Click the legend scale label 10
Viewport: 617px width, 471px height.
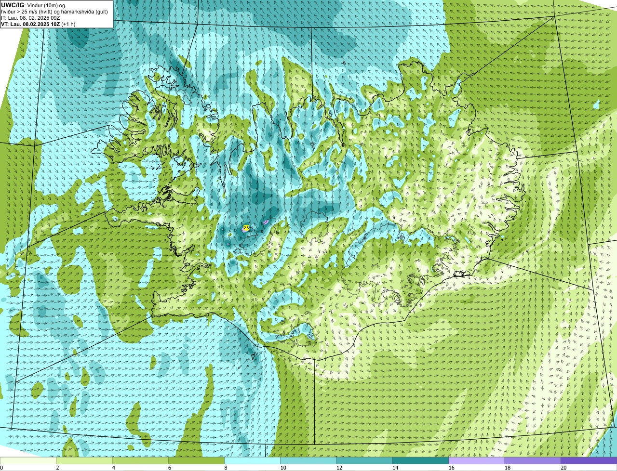(x=282, y=468)
